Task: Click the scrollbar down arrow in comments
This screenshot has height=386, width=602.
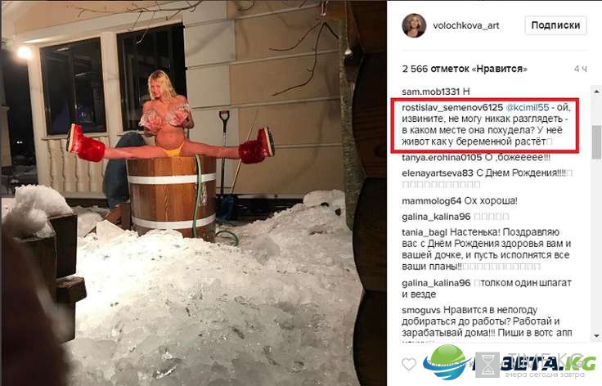Action: point(596,336)
